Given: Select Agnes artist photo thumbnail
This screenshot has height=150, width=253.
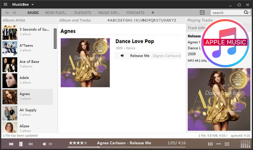Looking at the screenshot, I should 10,97.
